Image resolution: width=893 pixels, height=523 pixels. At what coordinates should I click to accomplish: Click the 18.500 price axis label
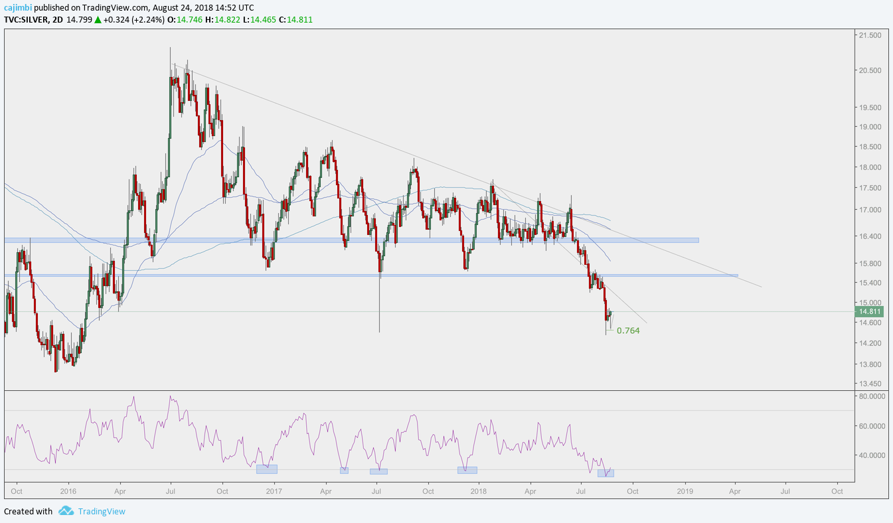pyautogui.click(x=870, y=147)
